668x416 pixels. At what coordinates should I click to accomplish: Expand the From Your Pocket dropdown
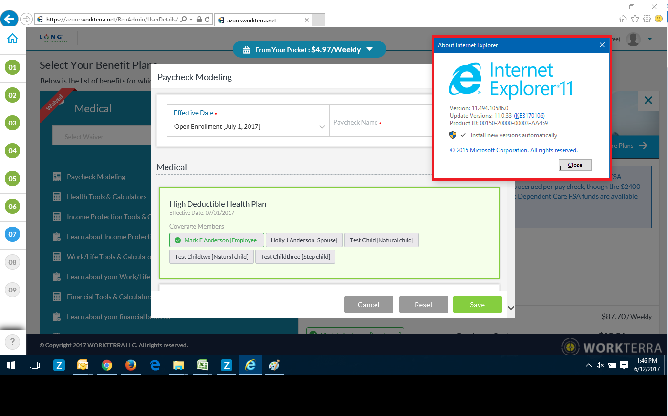pos(369,49)
